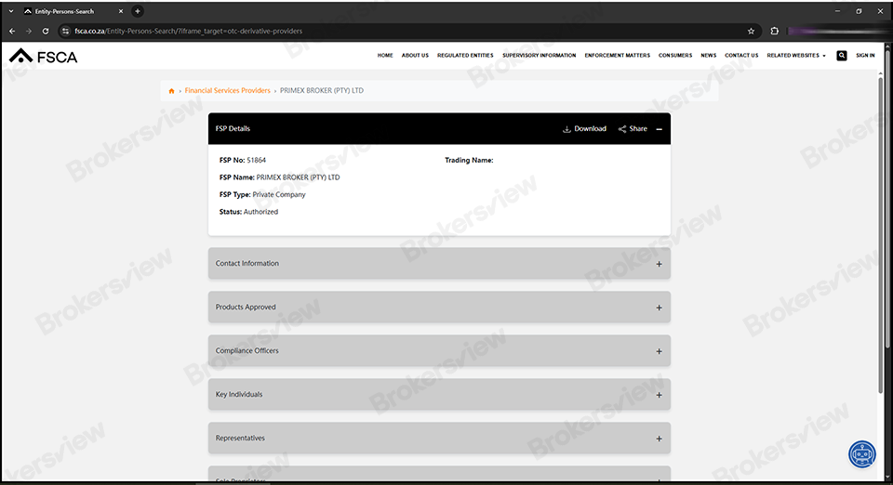Open tab search chevron in title bar
Image resolution: width=893 pixels, height=485 pixels.
[x=11, y=11]
